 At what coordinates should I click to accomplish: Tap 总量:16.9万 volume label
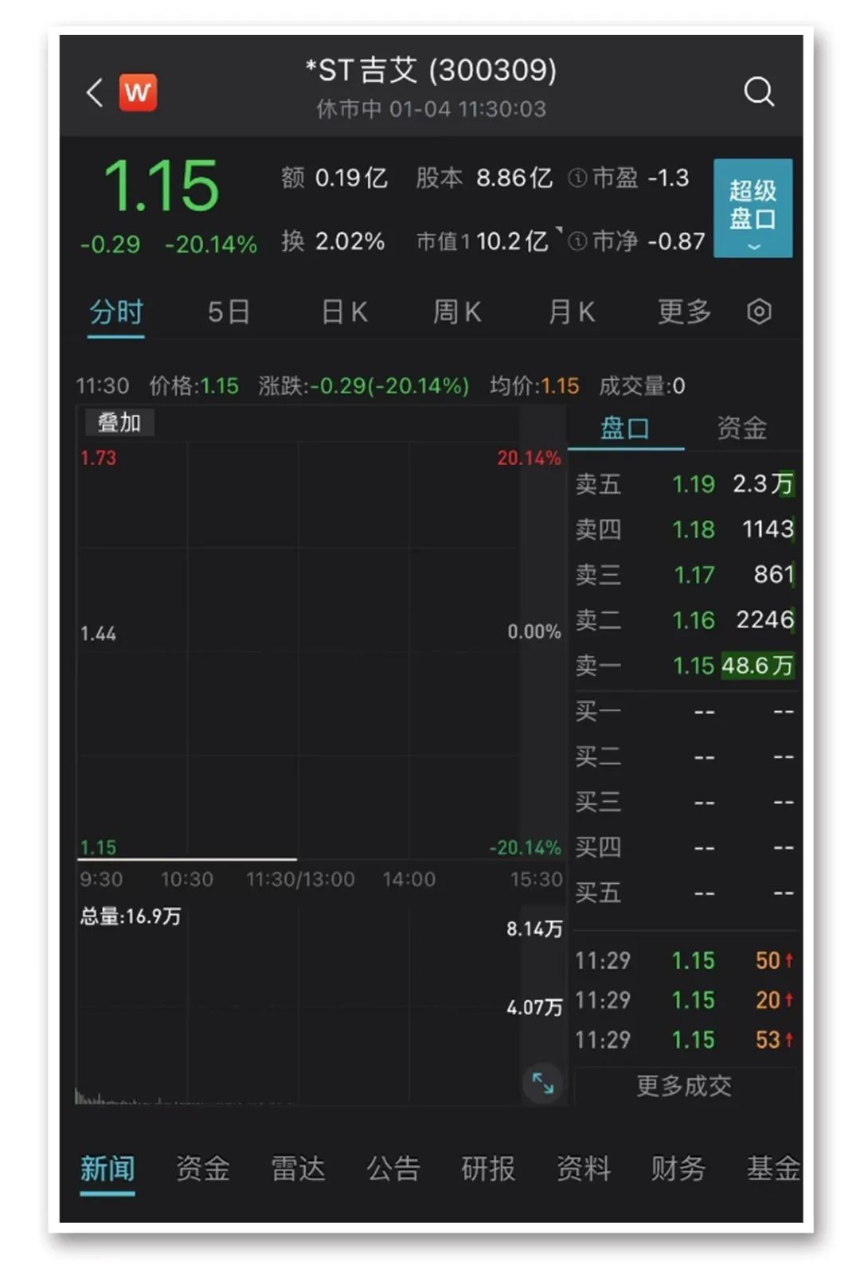131,916
